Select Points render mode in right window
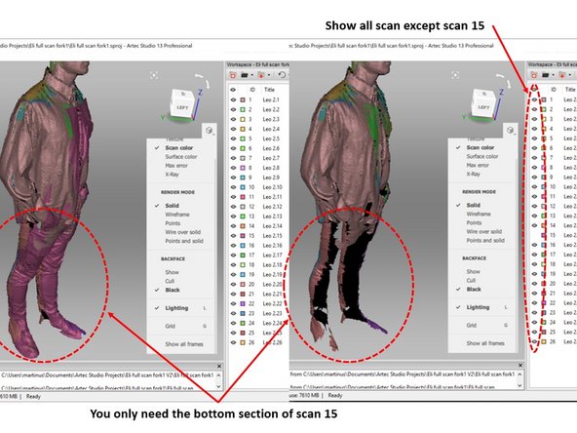Screen dimensions: 577x433 (x=474, y=223)
